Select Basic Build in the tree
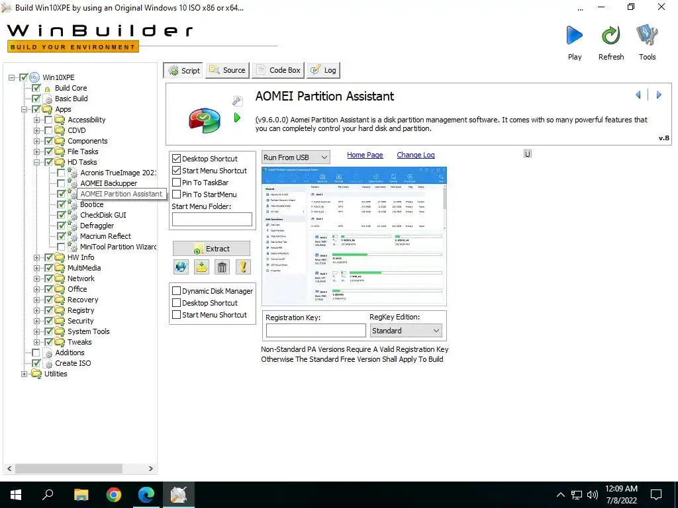Screen dimensions: 678x508 coord(72,99)
